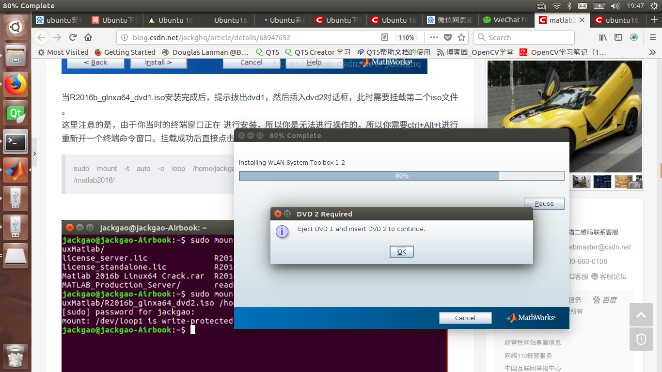The image size is (662, 372).
Task: Open the Getting Started bookmark
Action: [x=125, y=52]
